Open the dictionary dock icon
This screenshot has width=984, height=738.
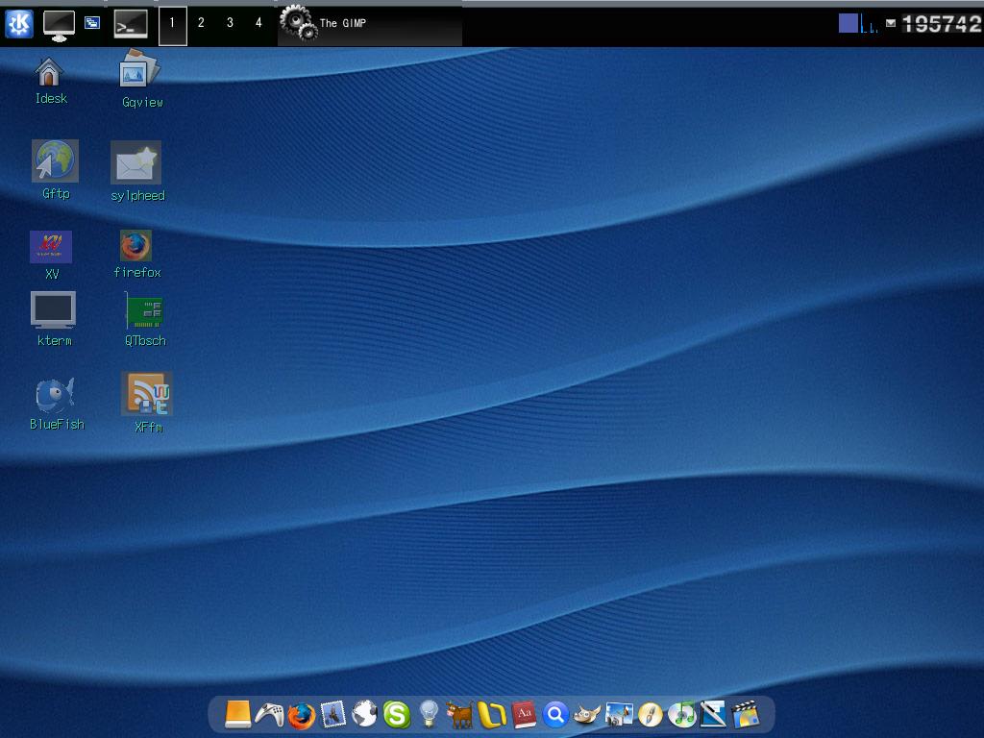pos(526,714)
